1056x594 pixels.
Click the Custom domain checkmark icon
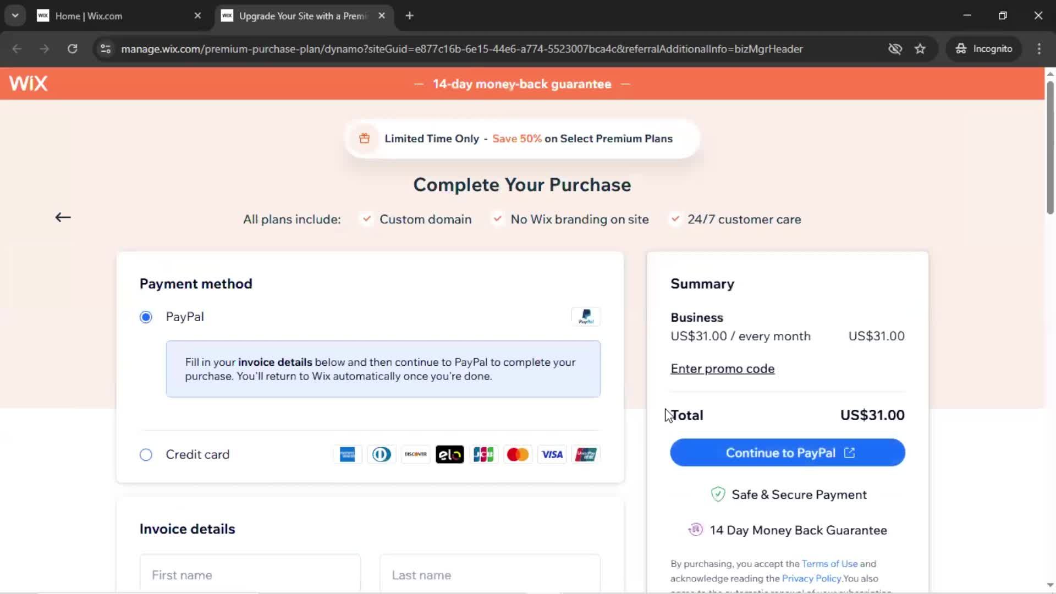366,219
